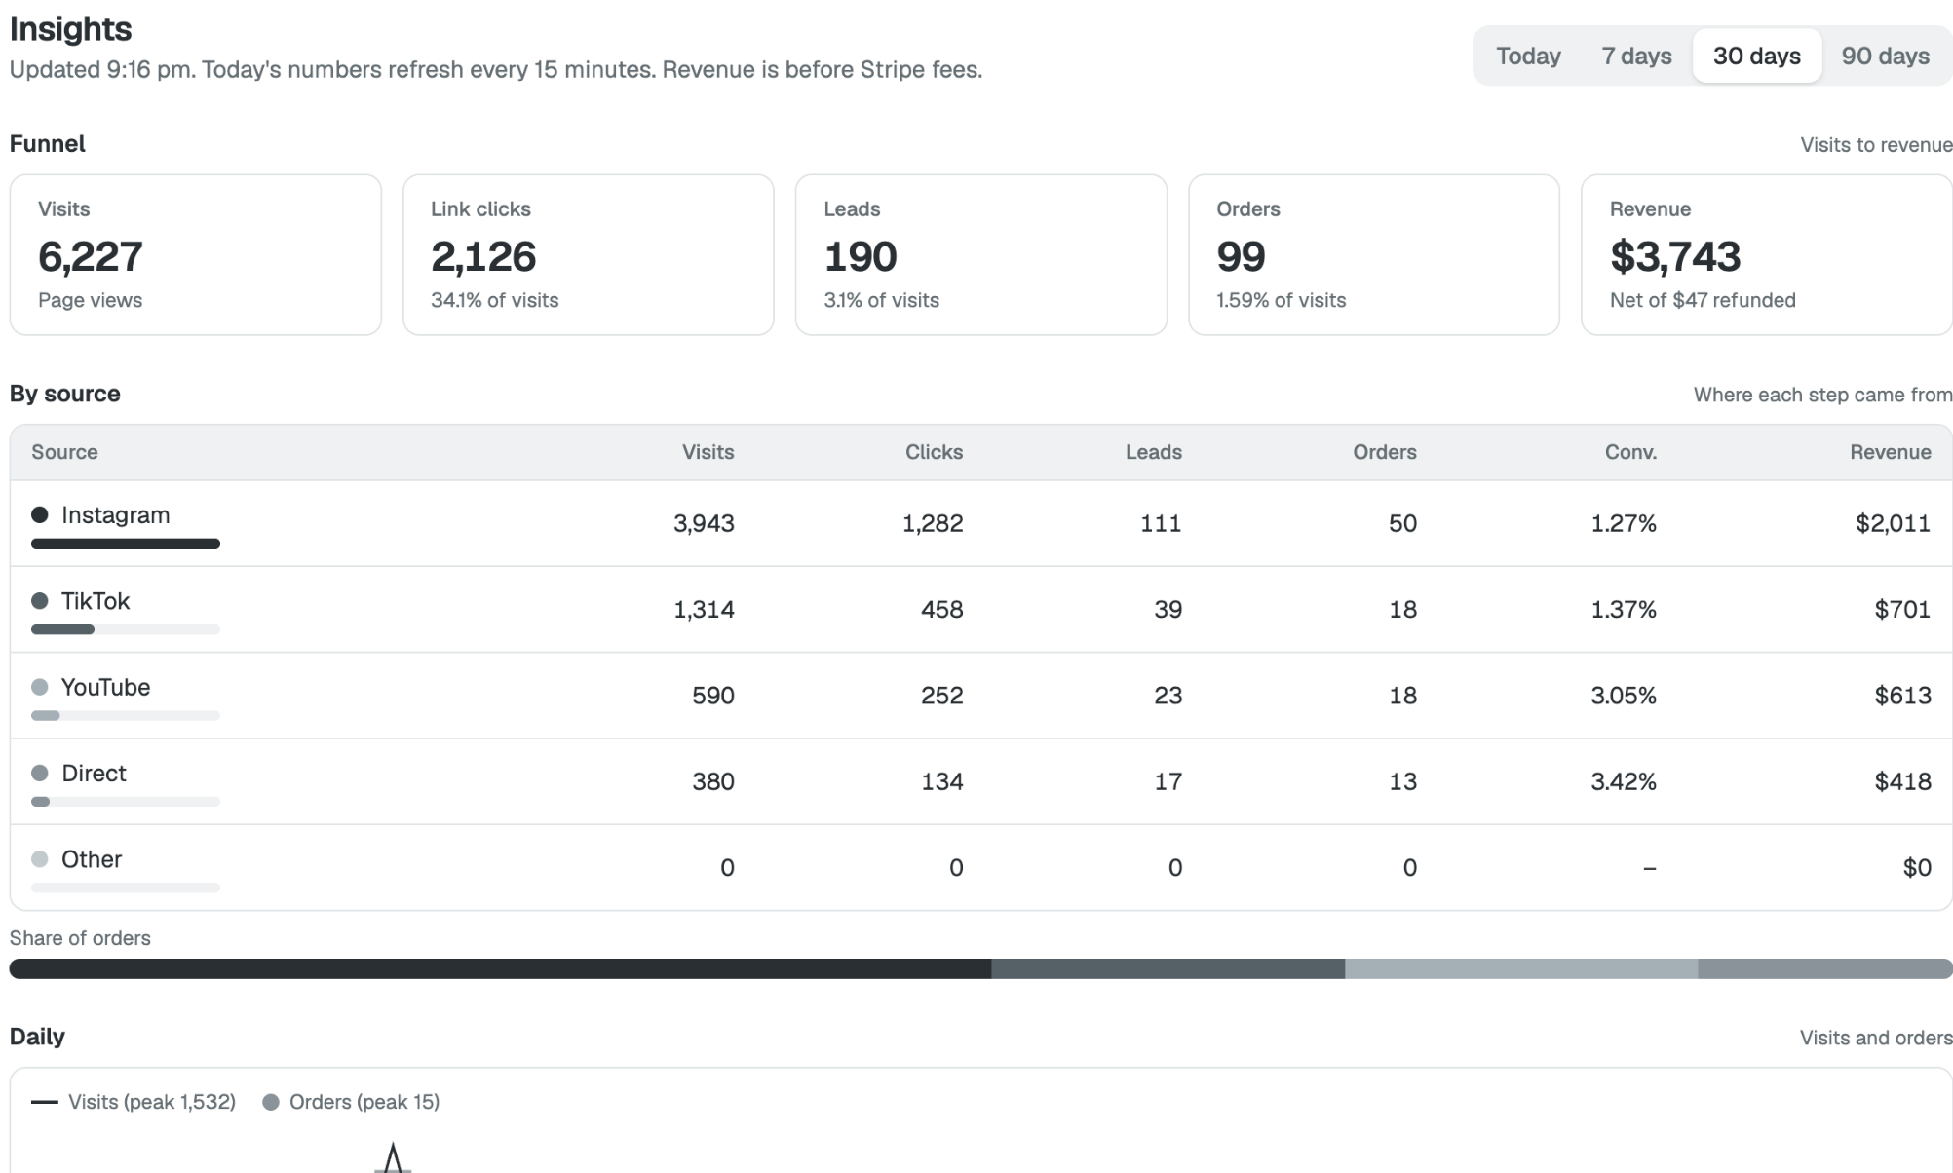Open the Leads funnel card
The width and height of the screenshot is (1953, 1173).
coord(981,255)
